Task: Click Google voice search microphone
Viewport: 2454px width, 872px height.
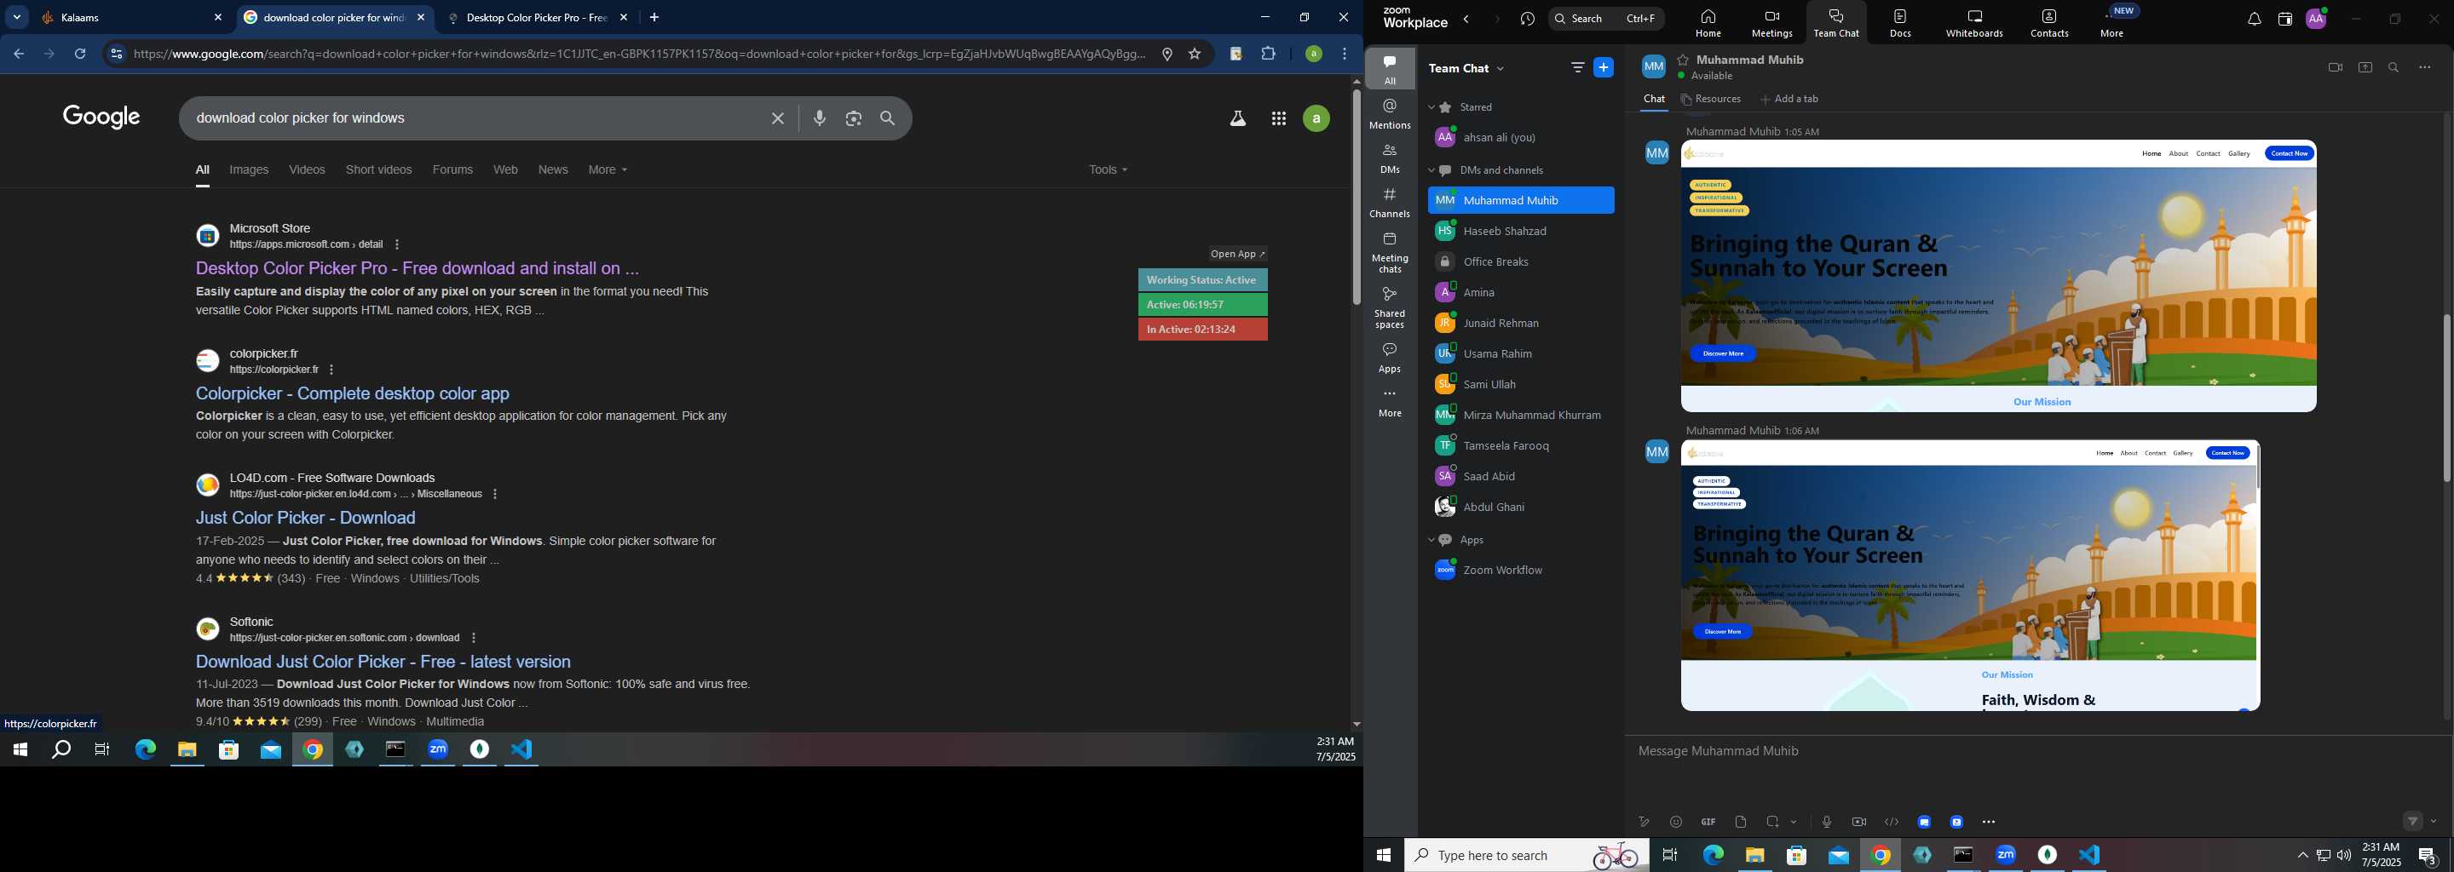Action: (819, 118)
